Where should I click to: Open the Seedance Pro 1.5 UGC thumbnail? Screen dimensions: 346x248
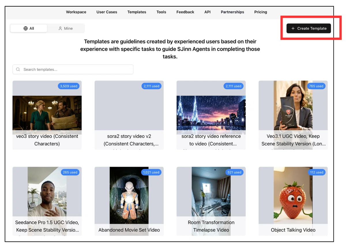coord(47,192)
